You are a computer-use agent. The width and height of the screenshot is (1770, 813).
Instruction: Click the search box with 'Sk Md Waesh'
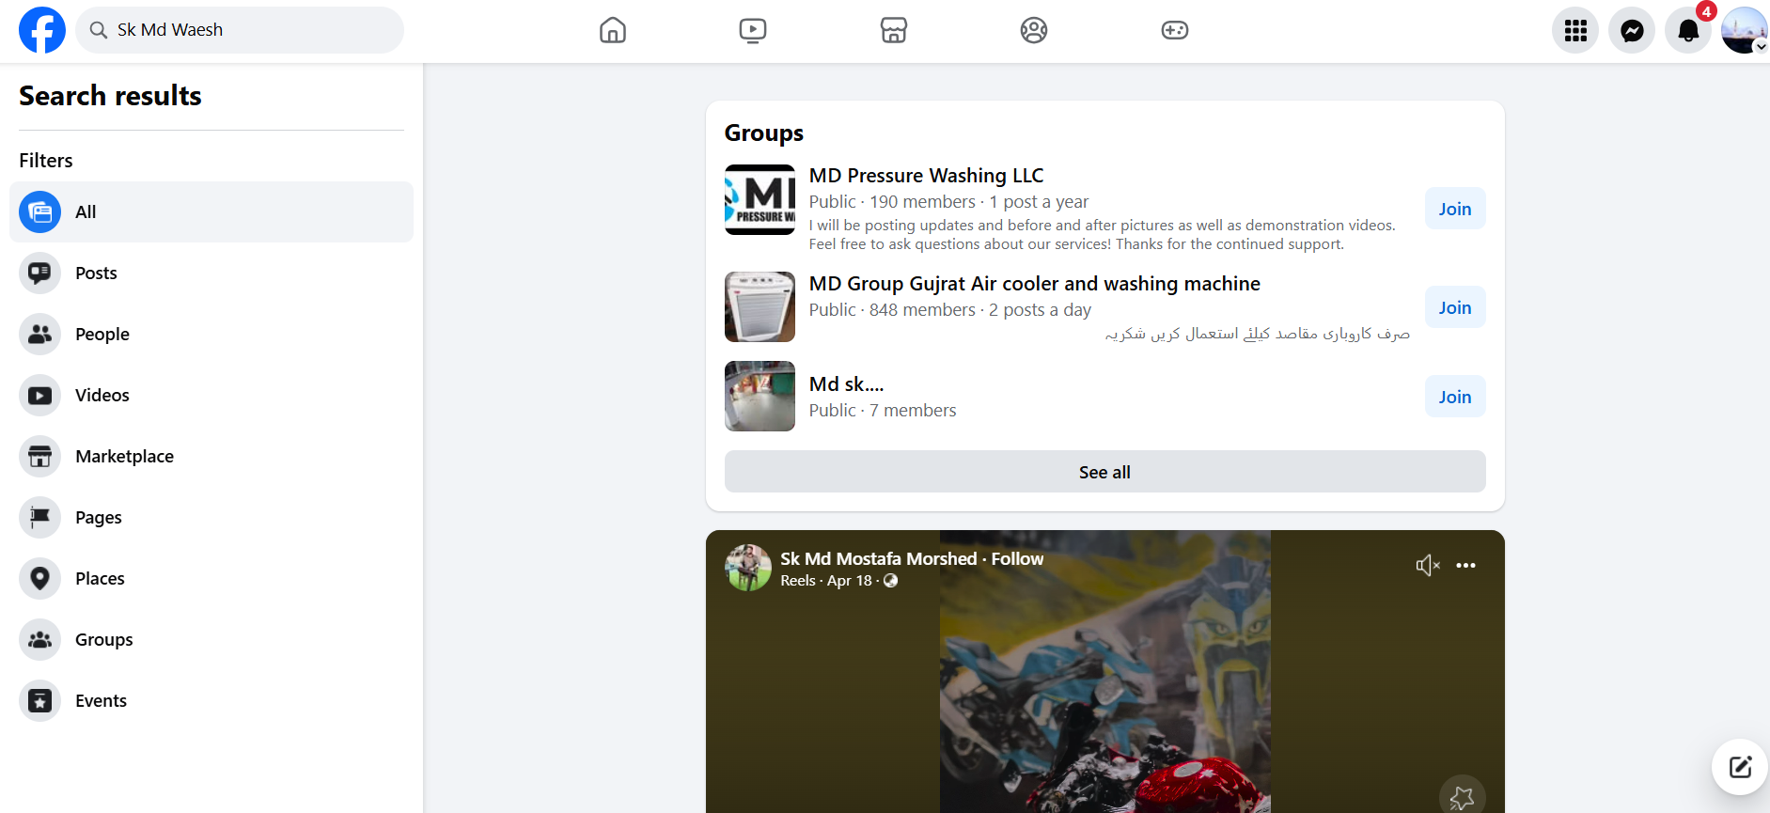240,30
